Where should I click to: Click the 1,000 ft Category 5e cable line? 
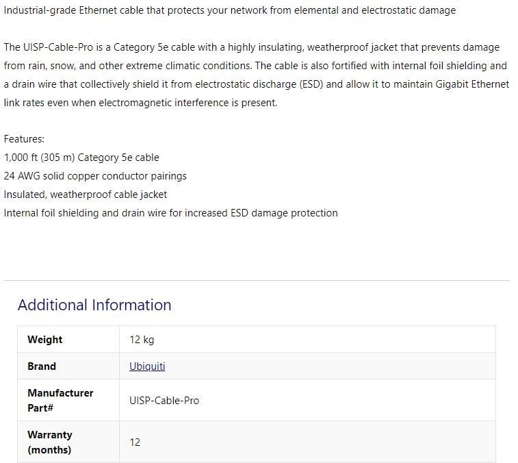pyautogui.click(x=81, y=157)
